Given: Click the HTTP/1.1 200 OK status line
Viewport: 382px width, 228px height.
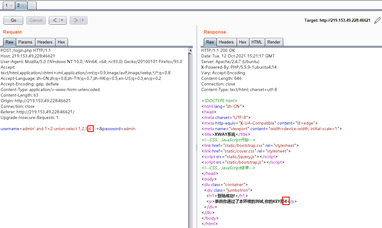Looking at the screenshot, I should 218,50.
